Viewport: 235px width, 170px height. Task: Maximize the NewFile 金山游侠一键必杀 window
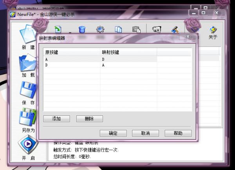coord(203,13)
